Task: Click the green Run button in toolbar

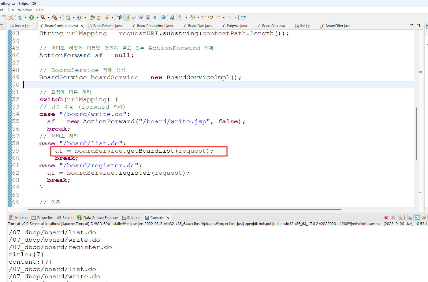Action: click(x=32, y=17)
